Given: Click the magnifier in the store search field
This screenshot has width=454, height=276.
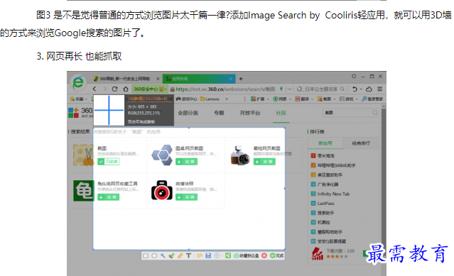Looking at the screenshot, I should (x=374, y=113).
